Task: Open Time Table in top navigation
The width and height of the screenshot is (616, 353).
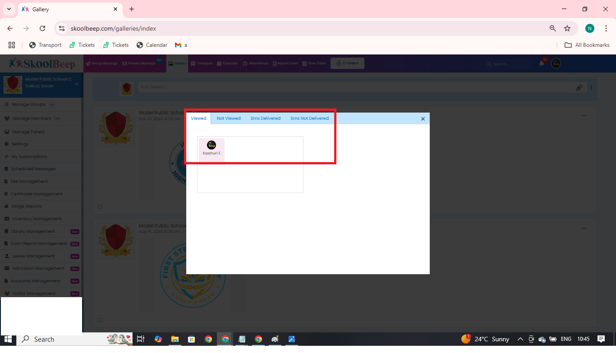Action: (x=314, y=63)
